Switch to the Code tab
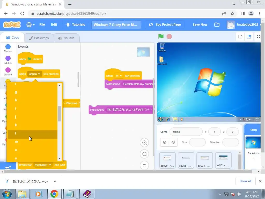The width and height of the screenshot is (265, 199). point(13,38)
